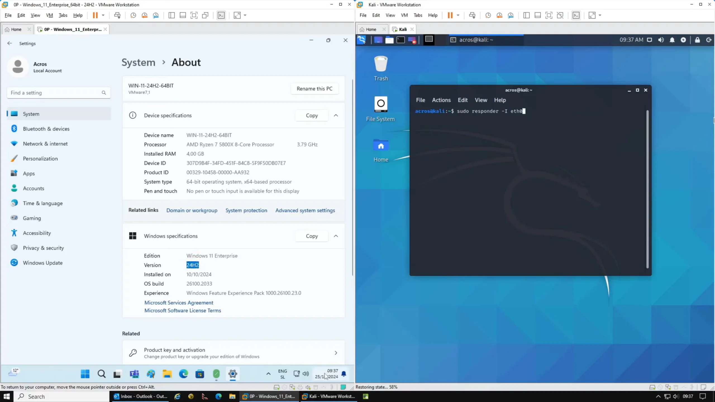Open Home folder on Kali desktop

(x=381, y=151)
